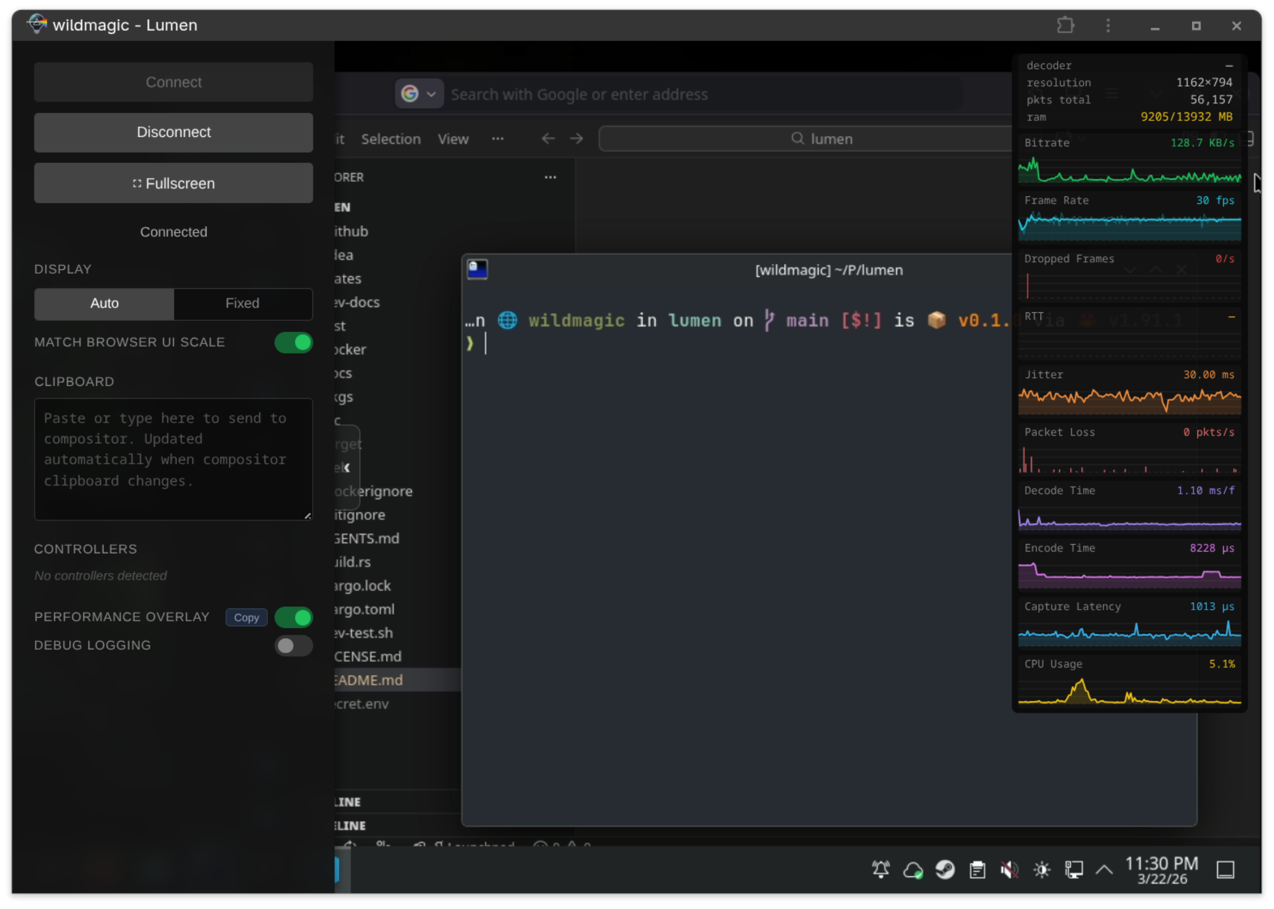Unmute the volume tray icon
The width and height of the screenshot is (1274, 909).
[1010, 870]
